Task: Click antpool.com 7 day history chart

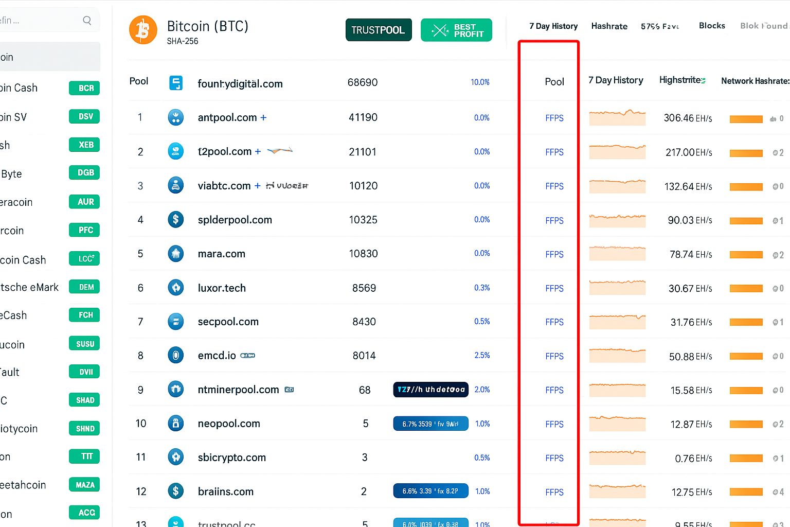Action: click(617, 118)
